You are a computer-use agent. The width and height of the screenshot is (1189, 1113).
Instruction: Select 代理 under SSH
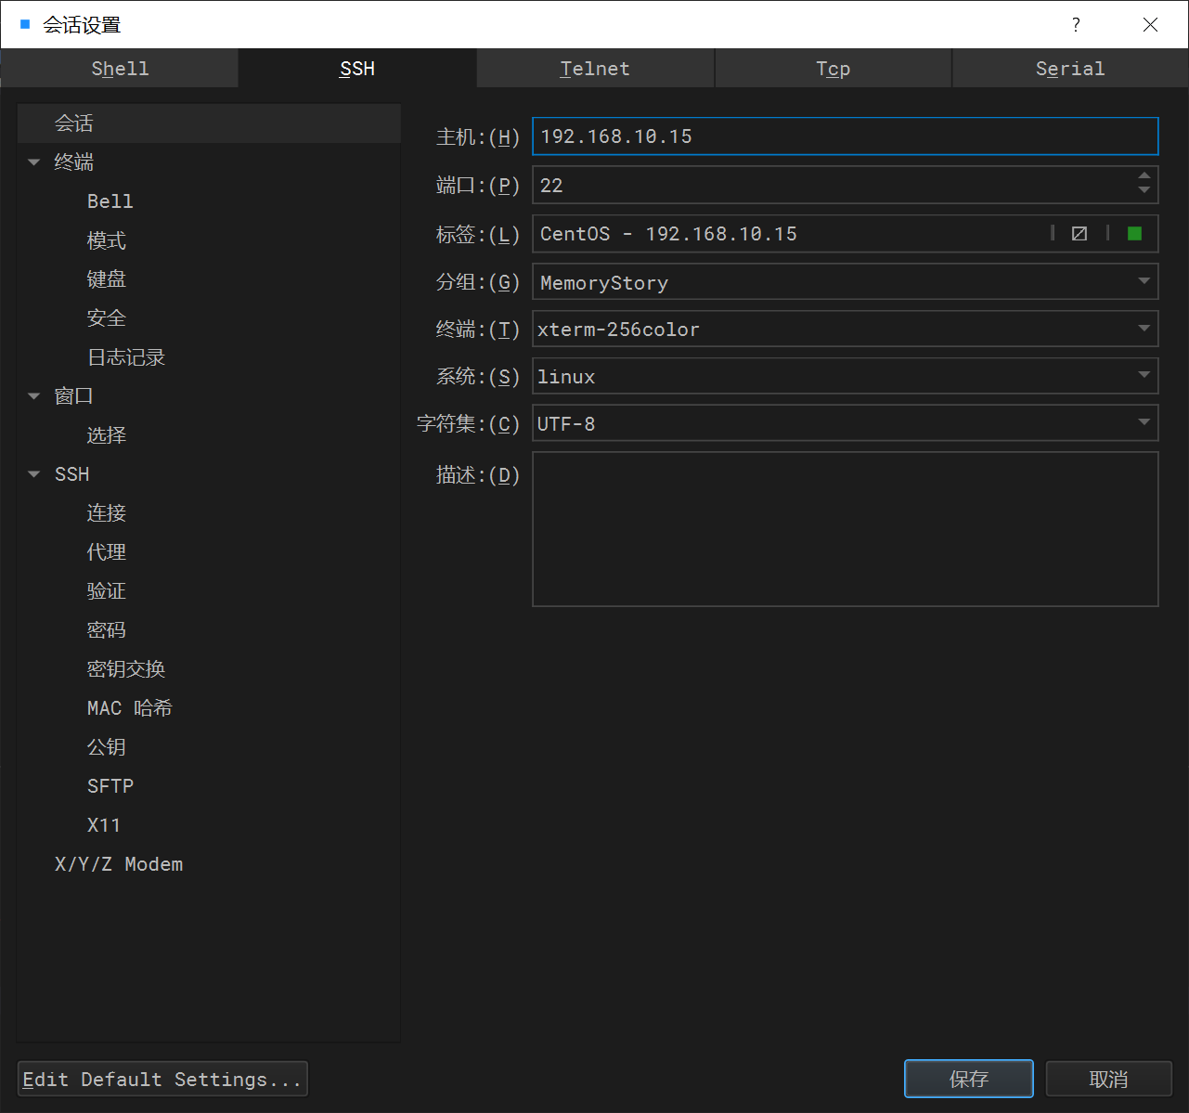pos(107,552)
